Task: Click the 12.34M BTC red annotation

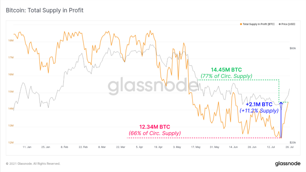Action: [155, 127]
